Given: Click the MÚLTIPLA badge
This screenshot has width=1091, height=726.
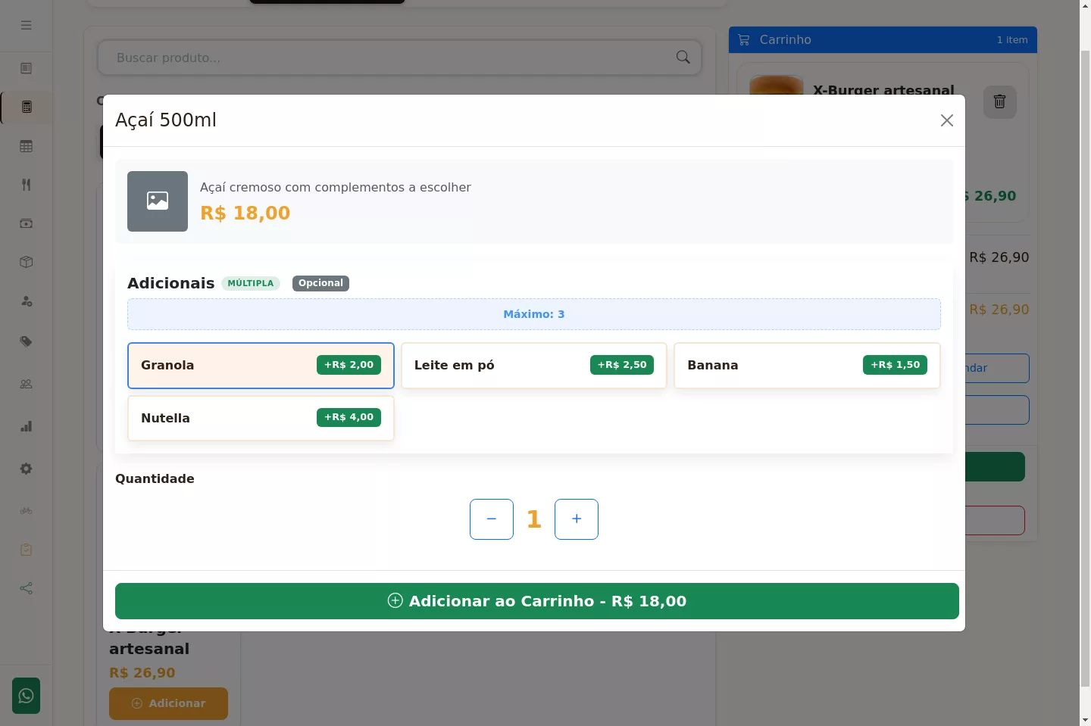Looking at the screenshot, I should pyautogui.click(x=251, y=283).
